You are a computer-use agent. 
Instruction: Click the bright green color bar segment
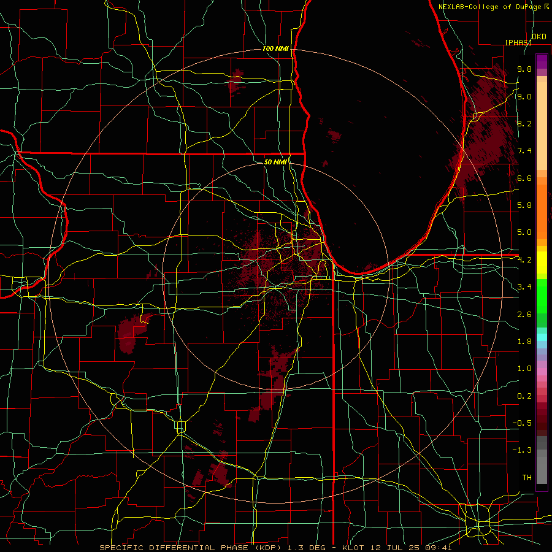click(x=542, y=296)
